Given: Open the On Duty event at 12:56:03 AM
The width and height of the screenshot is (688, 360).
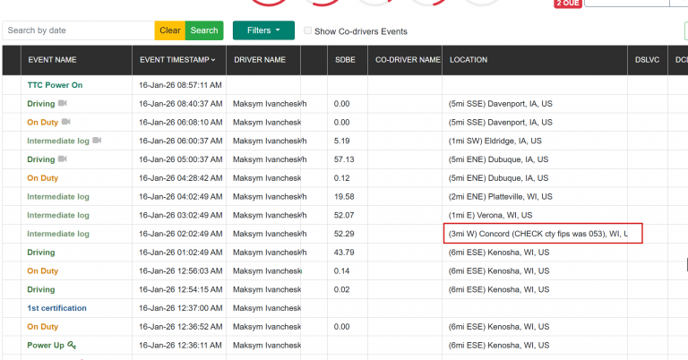Looking at the screenshot, I should pyautogui.click(x=43, y=271).
